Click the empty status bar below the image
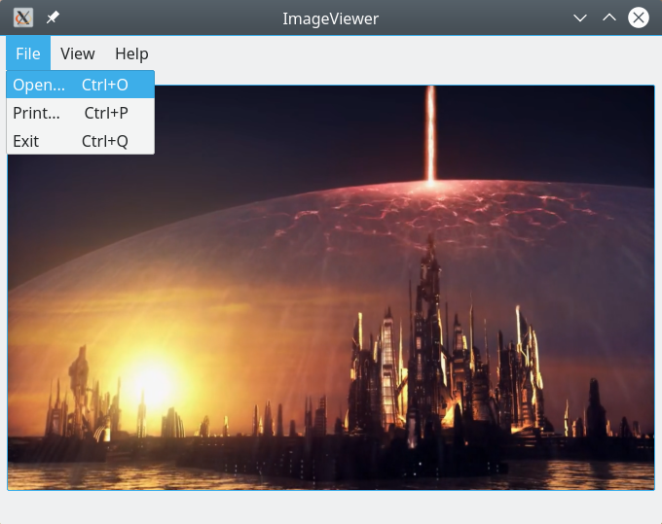 (x=331, y=506)
